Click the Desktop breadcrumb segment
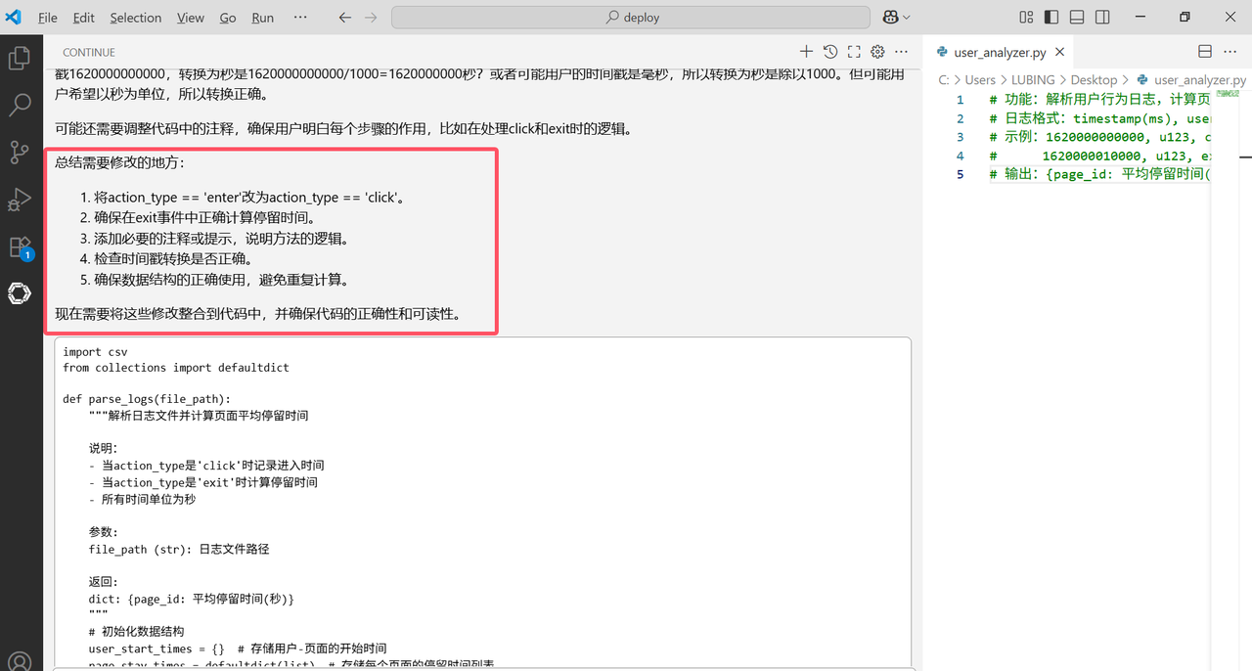The height and width of the screenshot is (671, 1252). (x=1094, y=80)
